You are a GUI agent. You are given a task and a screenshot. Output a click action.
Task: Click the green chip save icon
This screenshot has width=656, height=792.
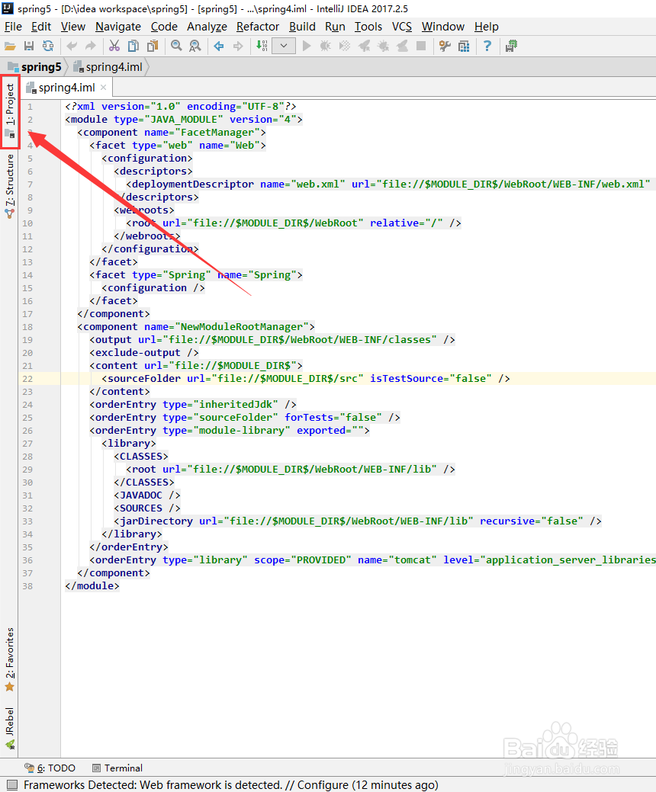(x=512, y=46)
